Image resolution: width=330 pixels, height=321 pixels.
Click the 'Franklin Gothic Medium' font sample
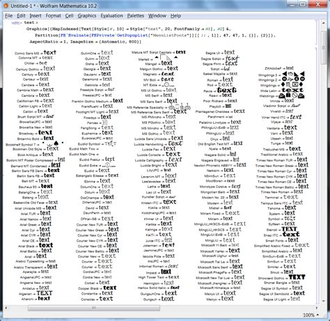point(97,101)
